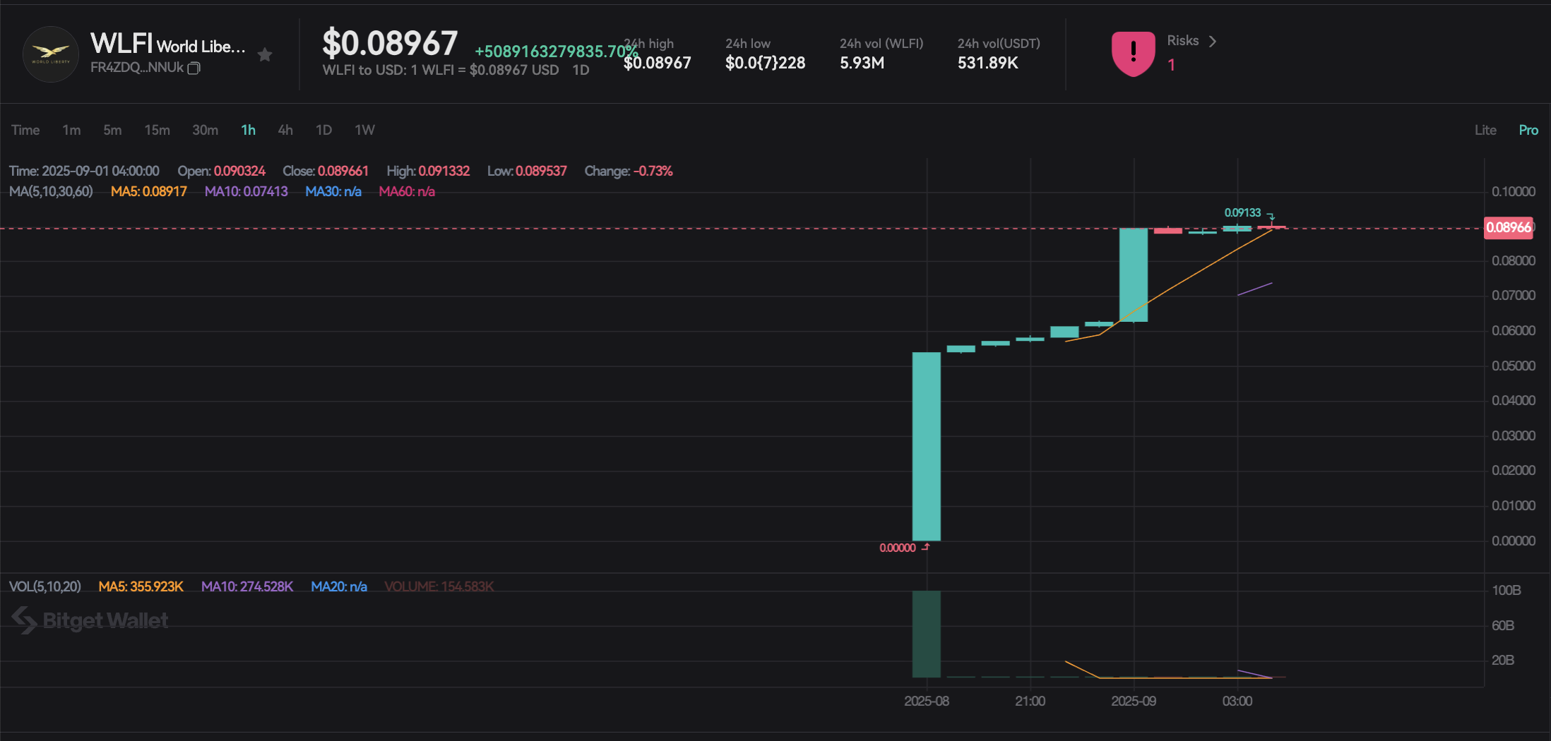The image size is (1551, 741).
Task: Copy the FR4ZDQ...NNUk contract address
Action: (x=194, y=68)
